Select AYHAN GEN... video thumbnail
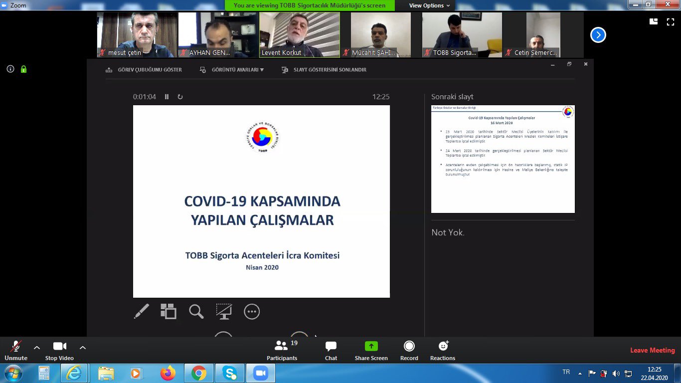Viewport: 681px width, 383px height. click(x=218, y=35)
